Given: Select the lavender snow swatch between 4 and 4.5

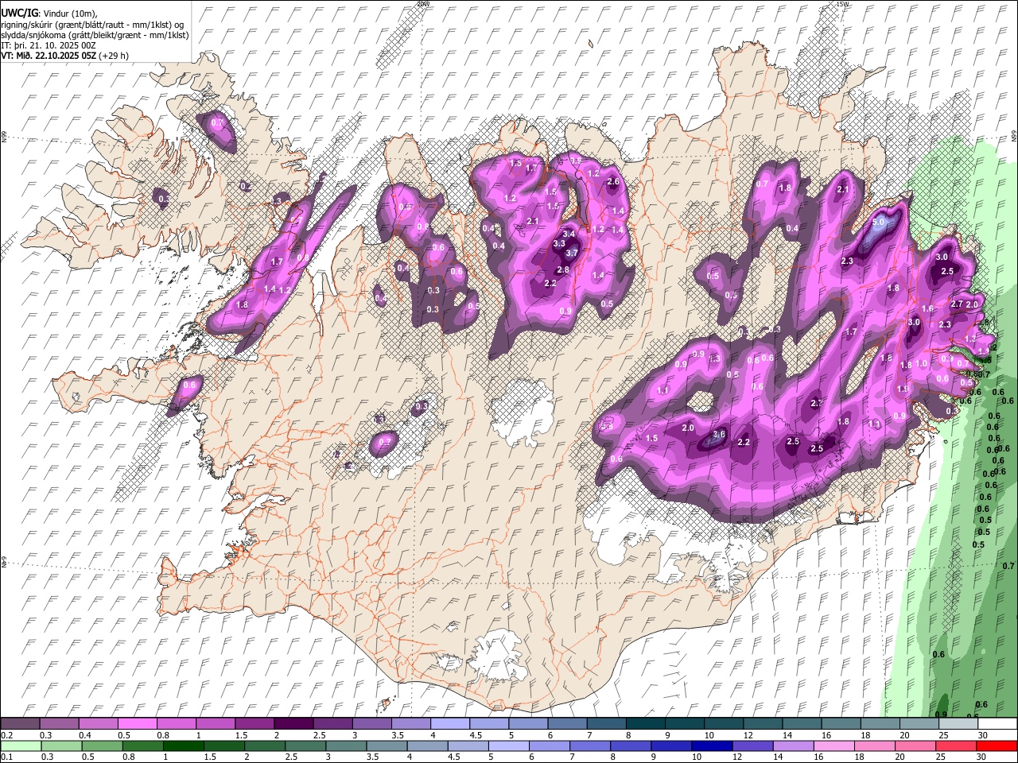Looking at the screenshot, I should (x=449, y=723).
